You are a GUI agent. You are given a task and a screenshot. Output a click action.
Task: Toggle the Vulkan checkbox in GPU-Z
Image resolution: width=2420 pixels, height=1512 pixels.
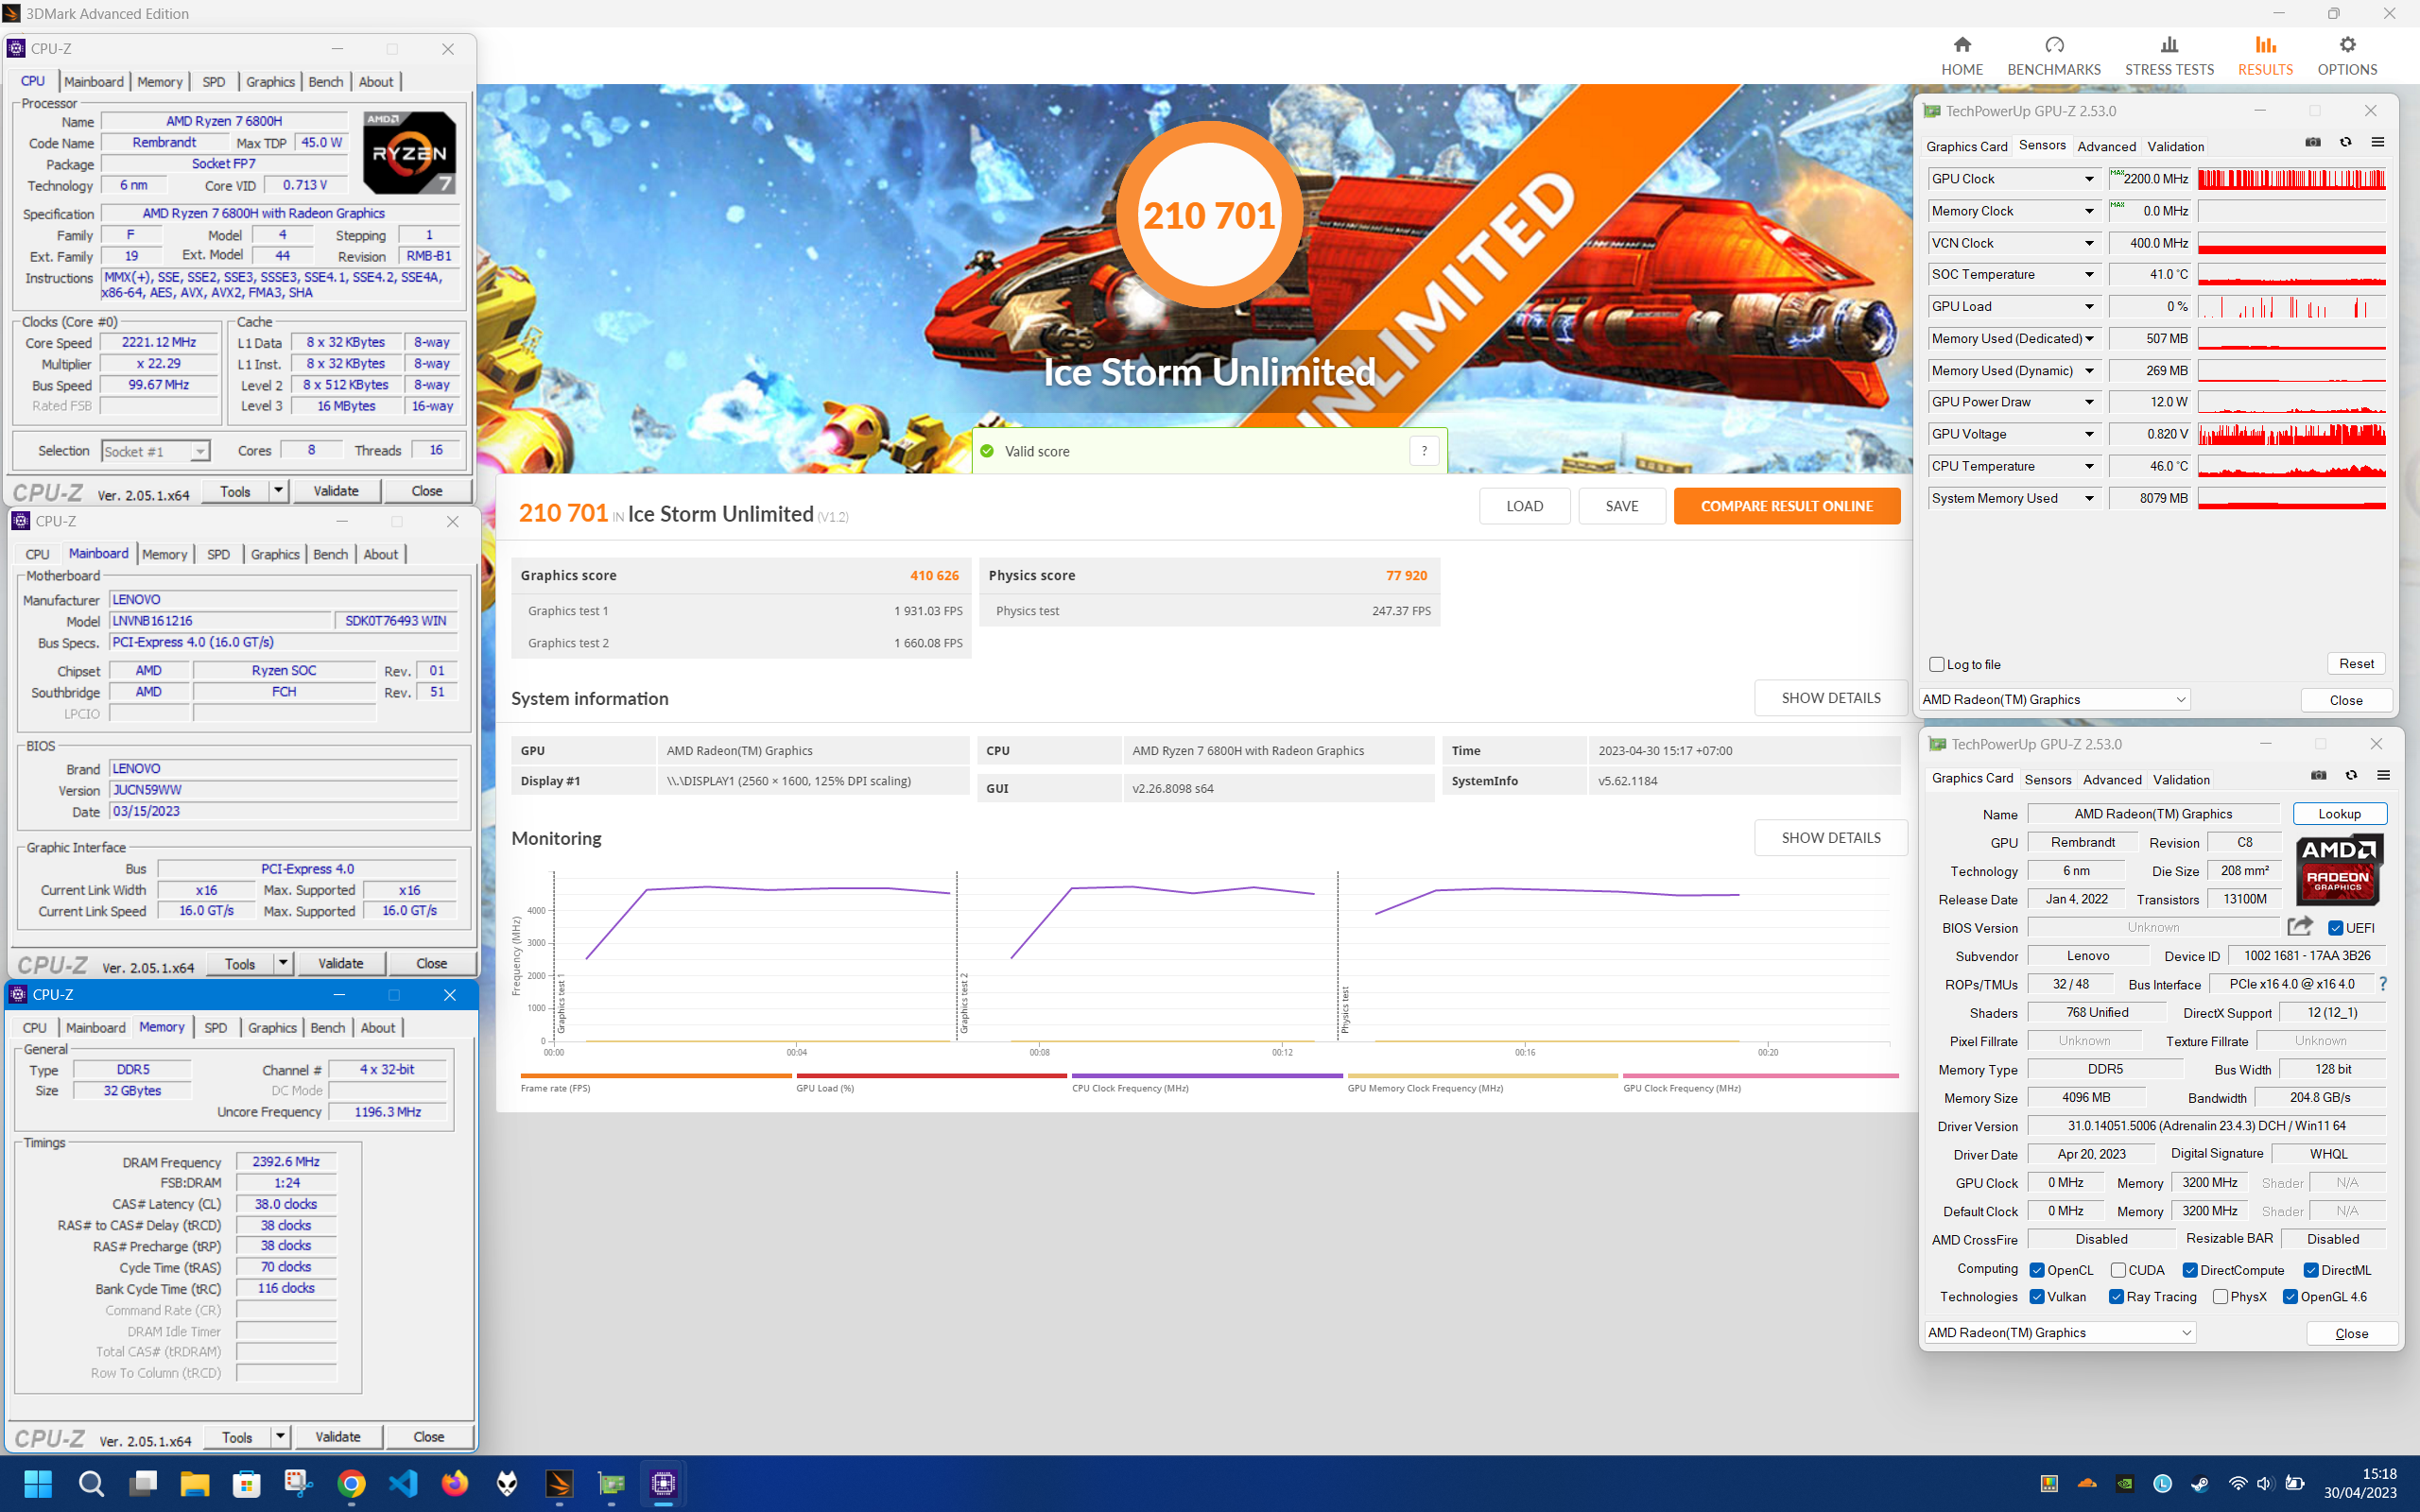point(2037,1297)
